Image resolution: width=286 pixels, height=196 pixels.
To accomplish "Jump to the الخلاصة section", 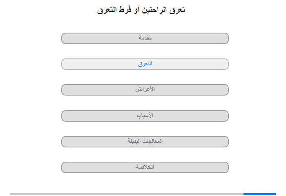I will point(145,167).
